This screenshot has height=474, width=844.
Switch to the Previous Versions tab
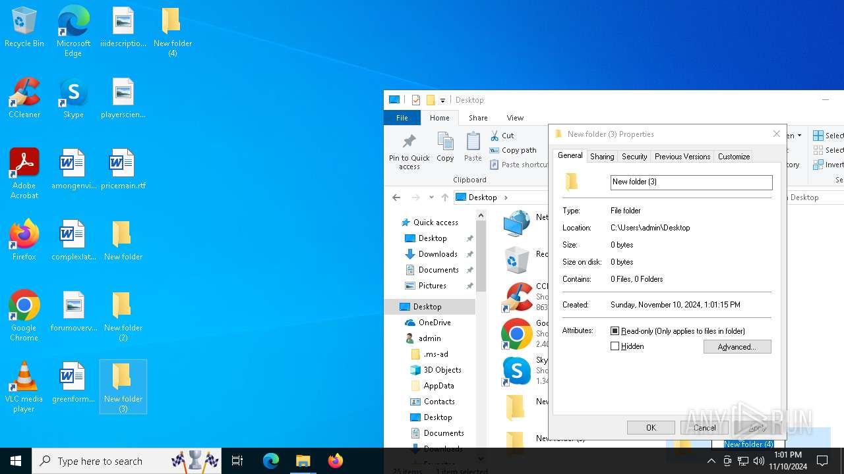click(x=682, y=157)
